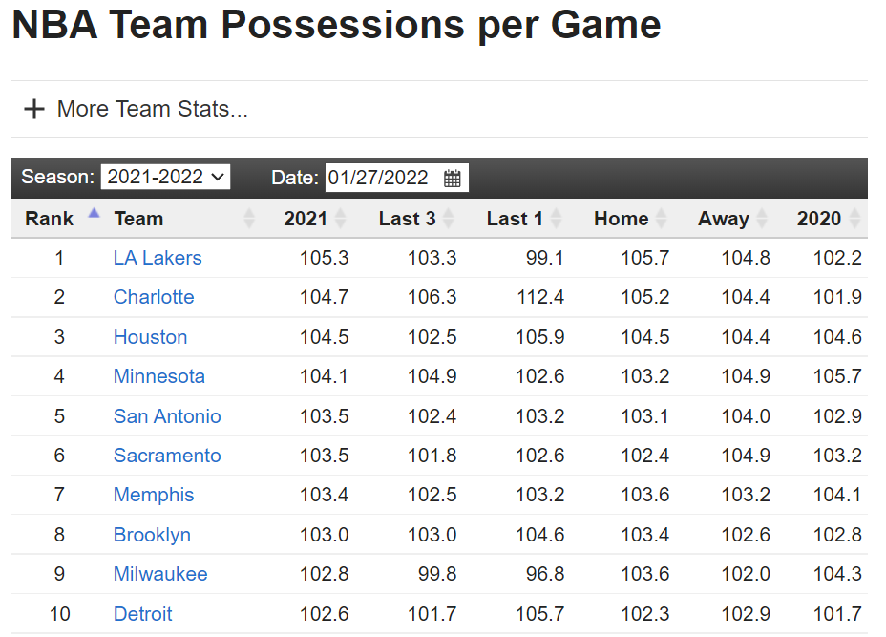
Task: Click sort arrows in 2021 column header
Action: point(341,219)
